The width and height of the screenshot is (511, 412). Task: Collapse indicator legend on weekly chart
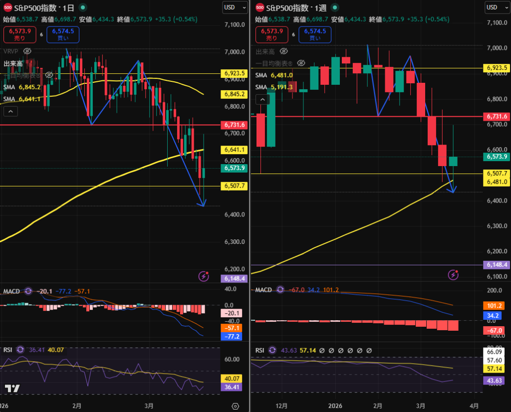click(x=262, y=99)
